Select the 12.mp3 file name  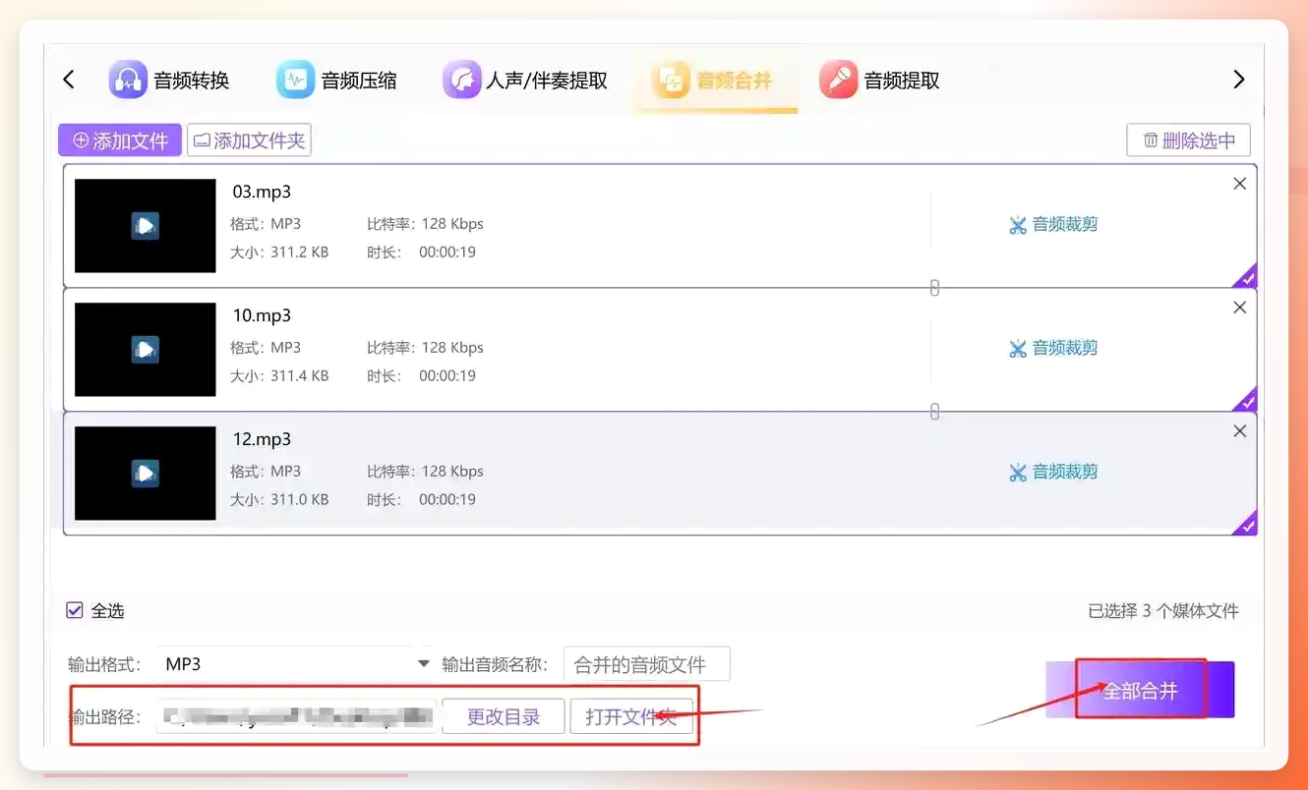tap(262, 439)
